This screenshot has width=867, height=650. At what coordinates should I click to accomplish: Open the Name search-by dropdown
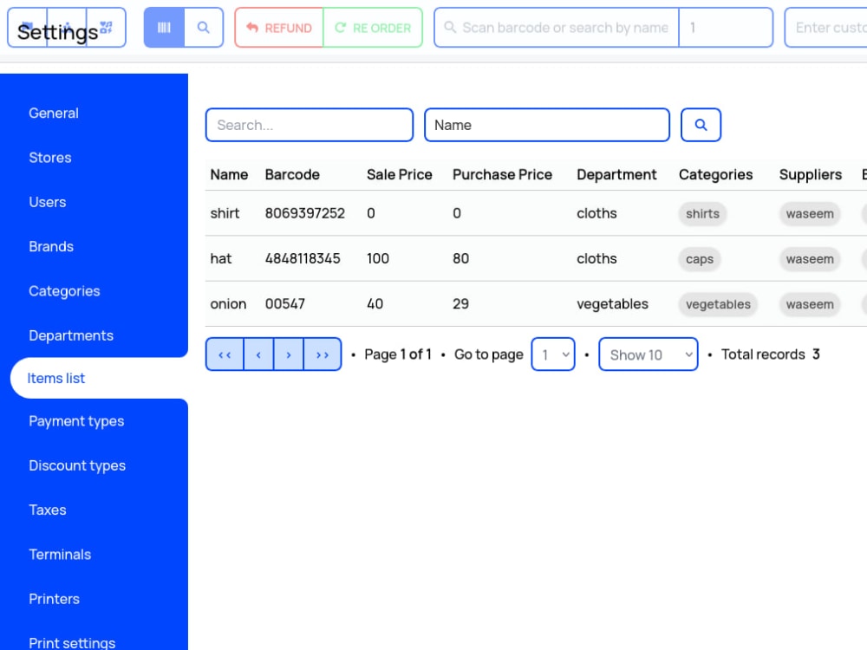[x=547, y=125]
